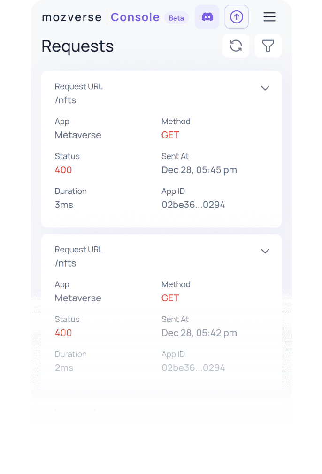The height and width of the screenshot is (474, 322).
Task: Click the Console title link
Action: point(135,17)
